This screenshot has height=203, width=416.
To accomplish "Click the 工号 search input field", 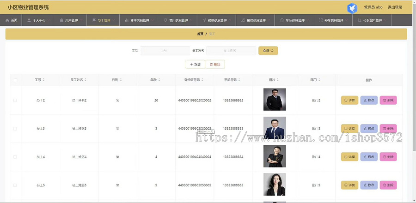I will click(x=165, y=51).
